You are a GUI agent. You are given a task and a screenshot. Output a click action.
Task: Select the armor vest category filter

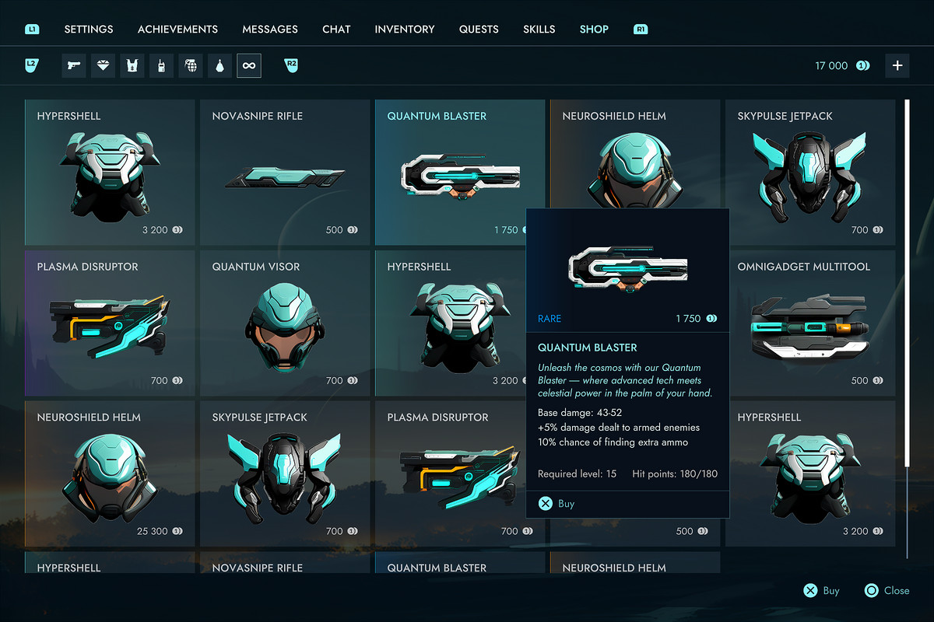132,65
